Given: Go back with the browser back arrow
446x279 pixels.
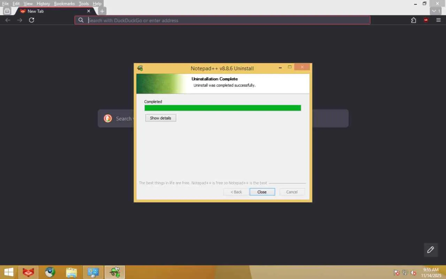Looking at the screenshot, I should click(8, 20).
